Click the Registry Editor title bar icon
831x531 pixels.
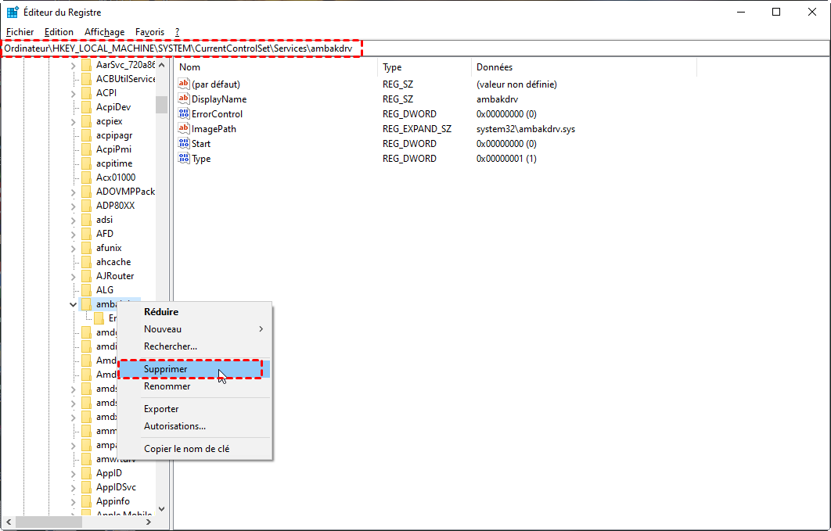[x=13, y=13]
